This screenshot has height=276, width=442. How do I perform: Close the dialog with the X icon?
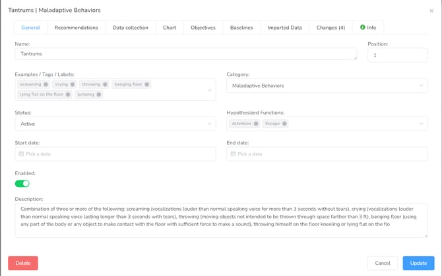pyautogui.click(x=431, y=11)
